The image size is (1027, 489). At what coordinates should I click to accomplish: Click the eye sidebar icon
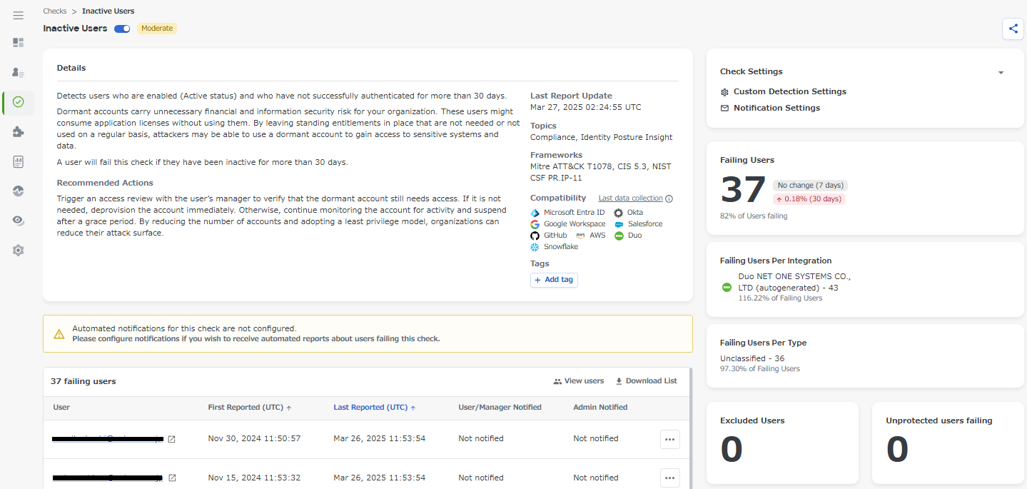click(19, 221)
